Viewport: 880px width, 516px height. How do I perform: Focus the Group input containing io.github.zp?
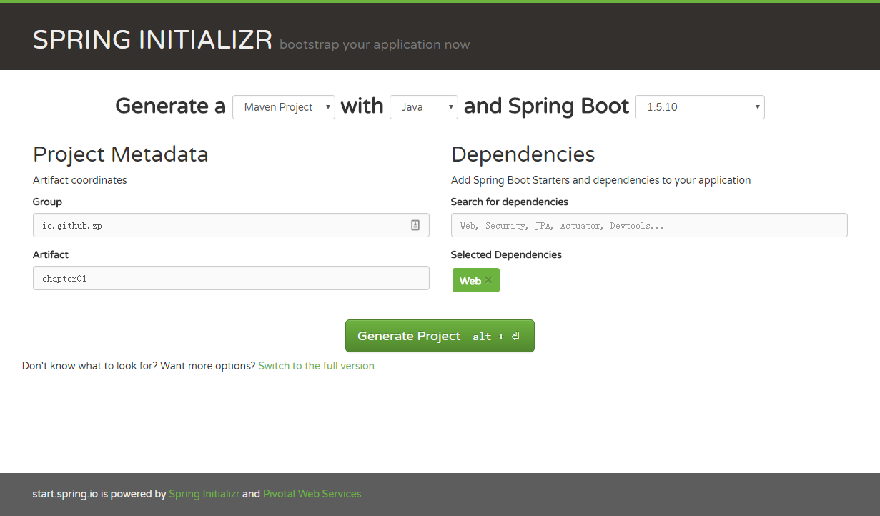tap(231, 225)
